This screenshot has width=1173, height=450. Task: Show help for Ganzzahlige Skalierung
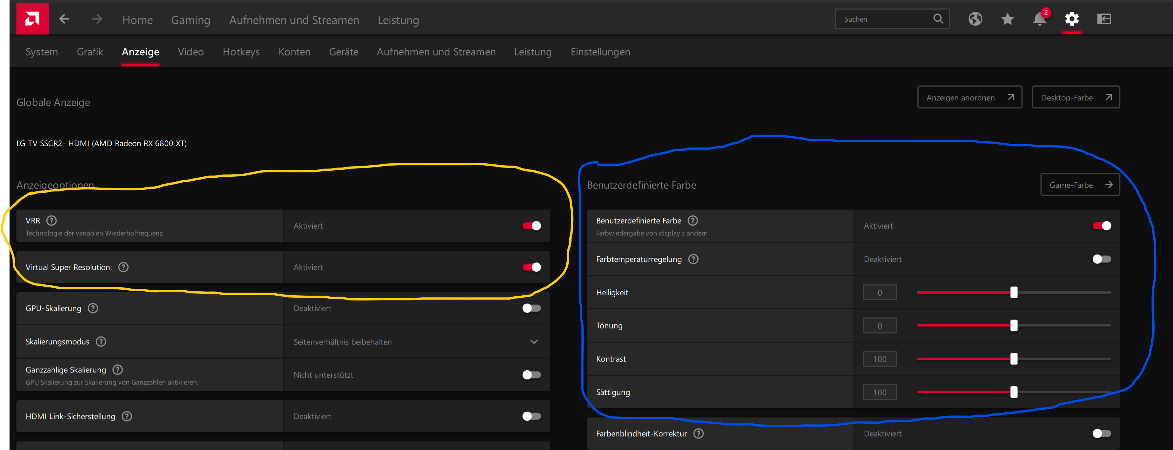coord(117,370)
